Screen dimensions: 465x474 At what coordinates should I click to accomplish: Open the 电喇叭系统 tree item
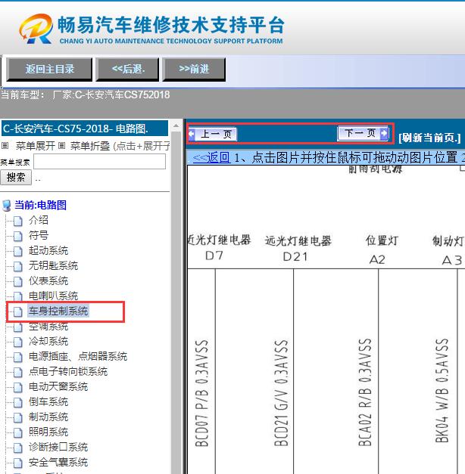click(x=53, y=296)
